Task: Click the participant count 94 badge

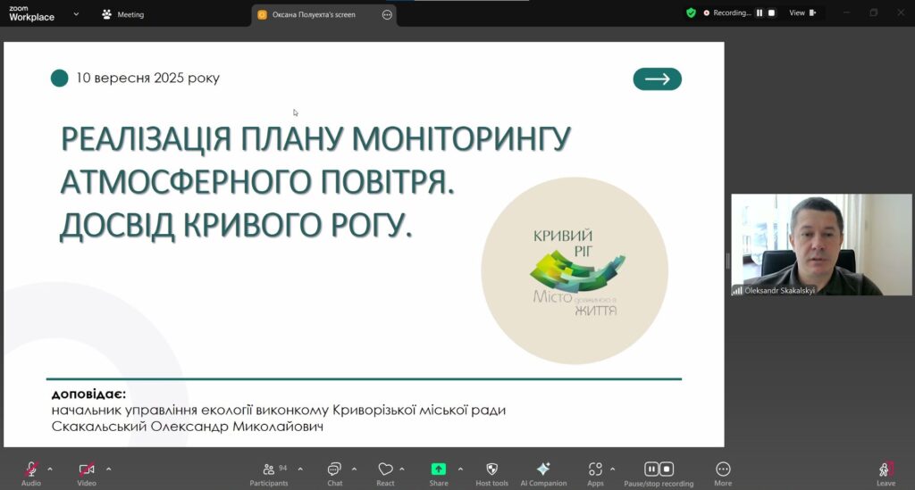Action: pos(283,468)
